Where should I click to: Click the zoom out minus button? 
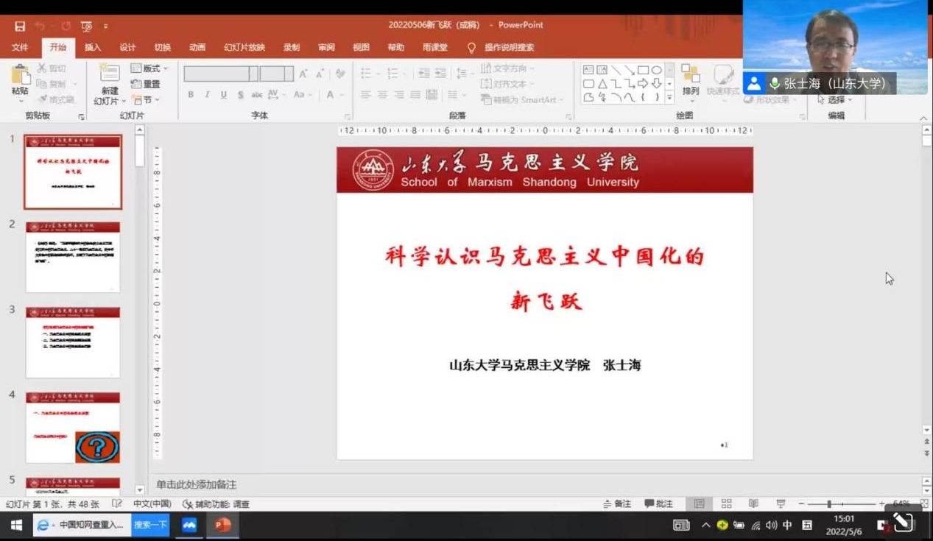click(802, 504)
